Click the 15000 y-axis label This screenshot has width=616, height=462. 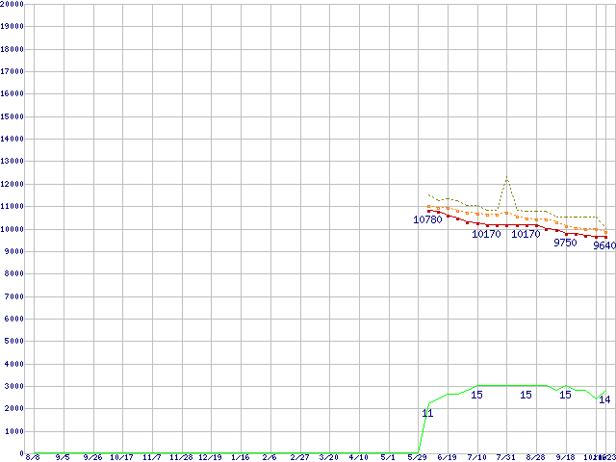tap(13, 116)
